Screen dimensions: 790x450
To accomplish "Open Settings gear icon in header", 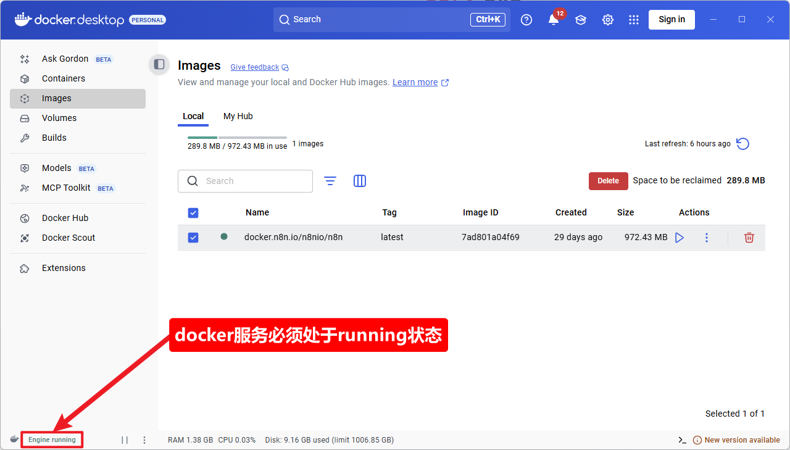I will pos(608,20).
